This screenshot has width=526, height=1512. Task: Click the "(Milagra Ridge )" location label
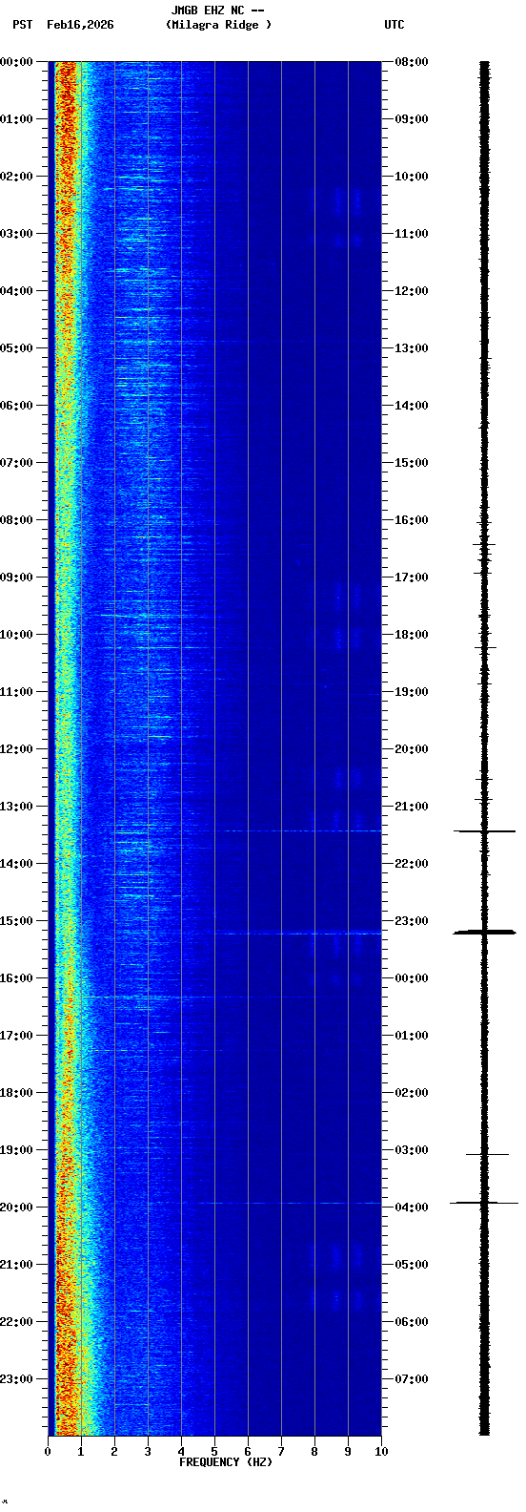click(218, 25)
